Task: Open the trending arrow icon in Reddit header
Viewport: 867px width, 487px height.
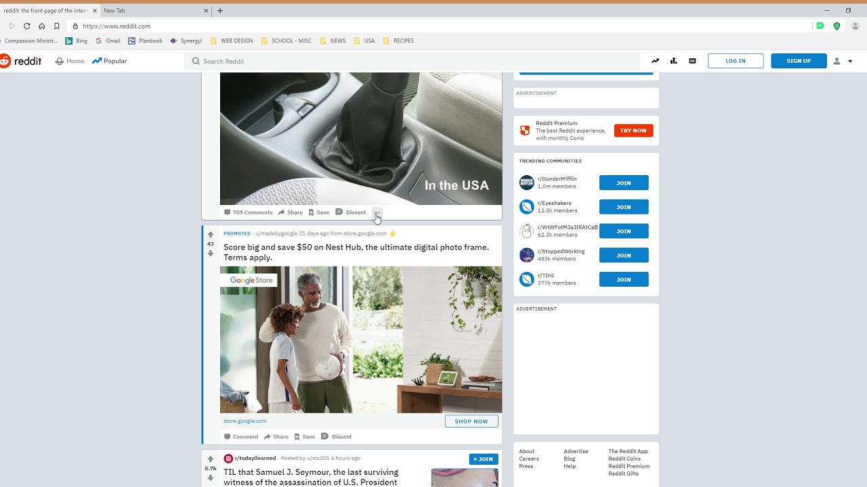Action: pyautogui.click(x=655, y=61)
